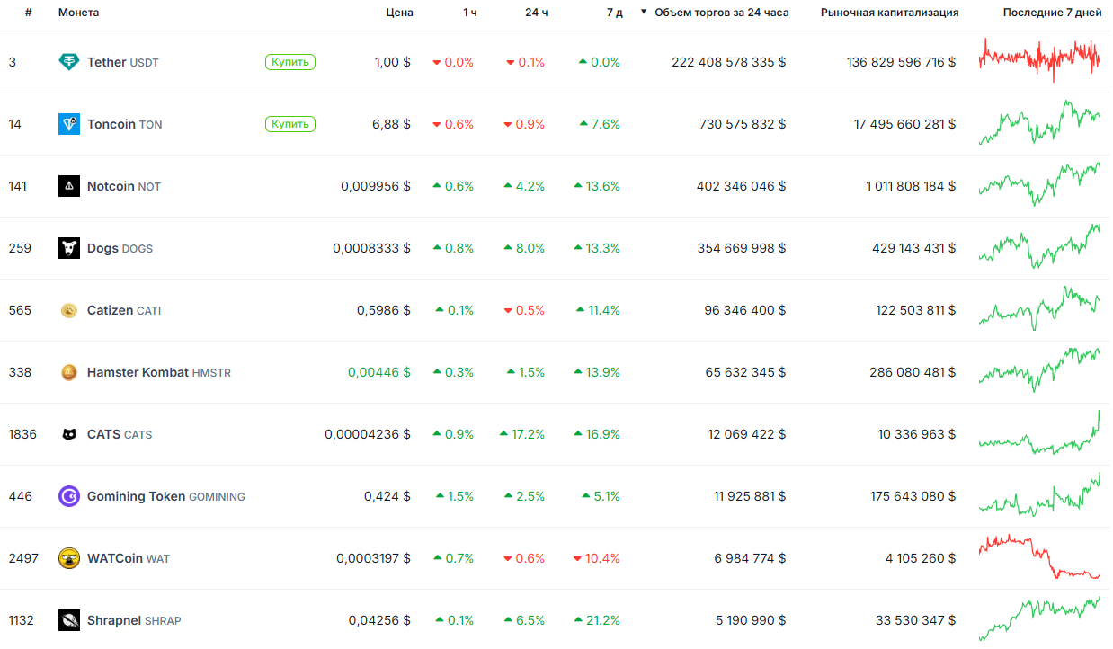
Task: Sort by Рыночная капитализация column
Action: tap(889, 13)
